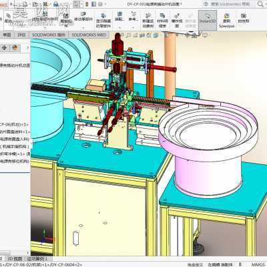Insert a Bill of Materials
This screenshot has width=267, height=267.
(x=162, y=20)
